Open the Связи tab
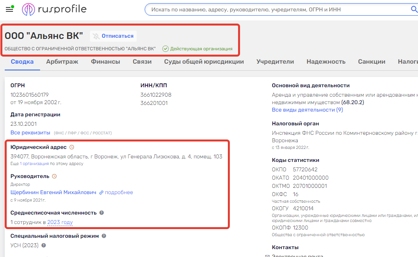The image size is (418, 257). [142, 62]
